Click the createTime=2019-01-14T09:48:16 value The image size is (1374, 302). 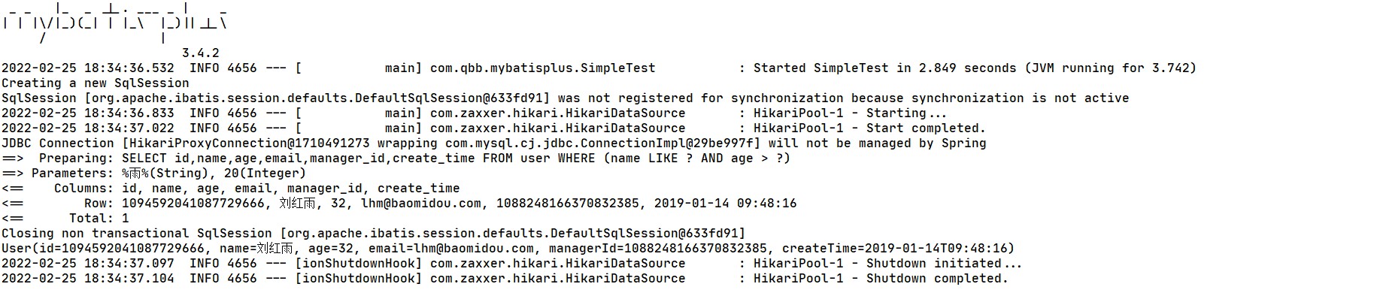click(x=897, y=249)
